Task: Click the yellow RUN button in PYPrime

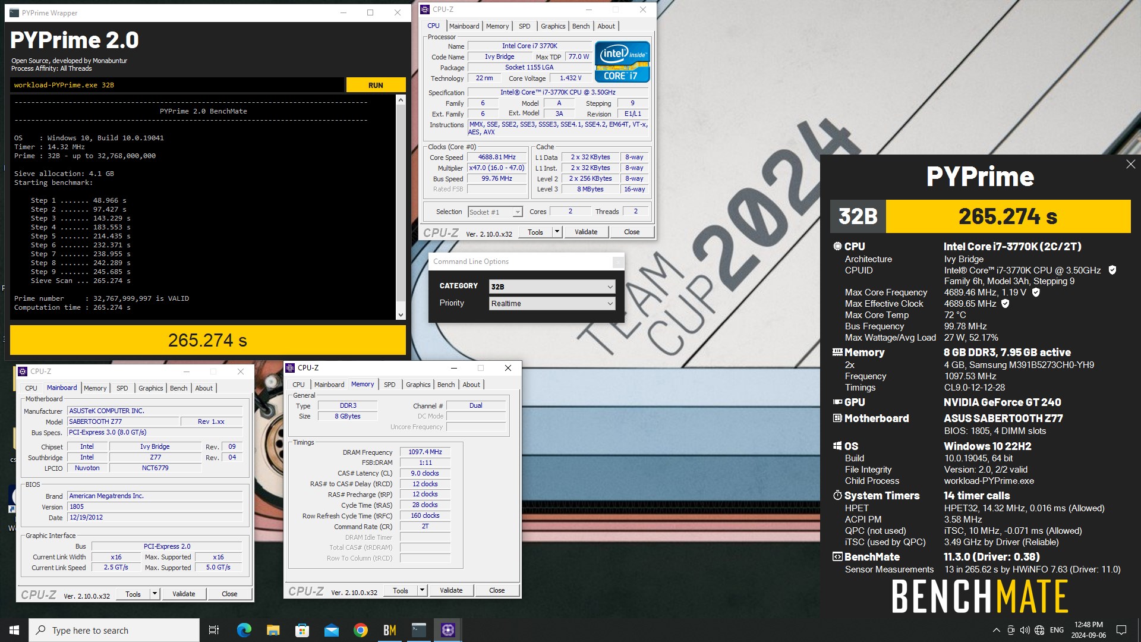Action: click(376, 85)
